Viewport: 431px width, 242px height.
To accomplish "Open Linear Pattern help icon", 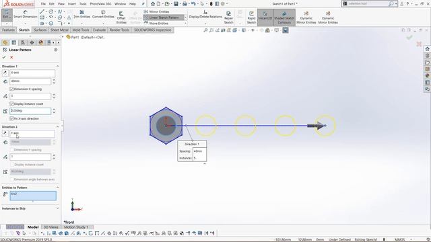I will [55, 50].
